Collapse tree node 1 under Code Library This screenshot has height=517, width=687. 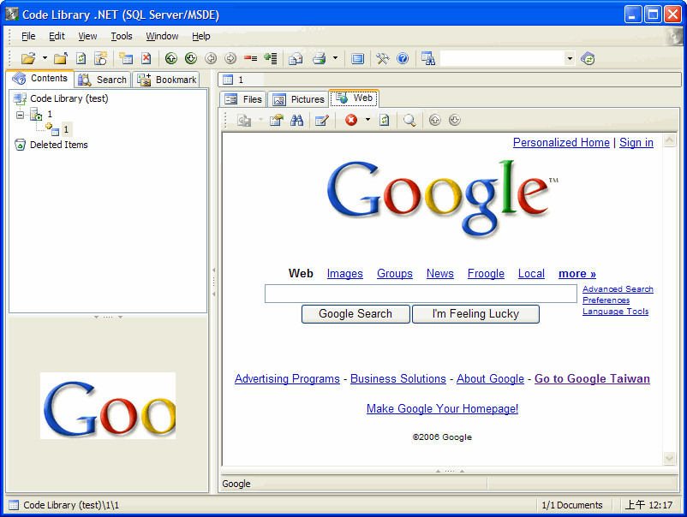(x=21, y=115)
